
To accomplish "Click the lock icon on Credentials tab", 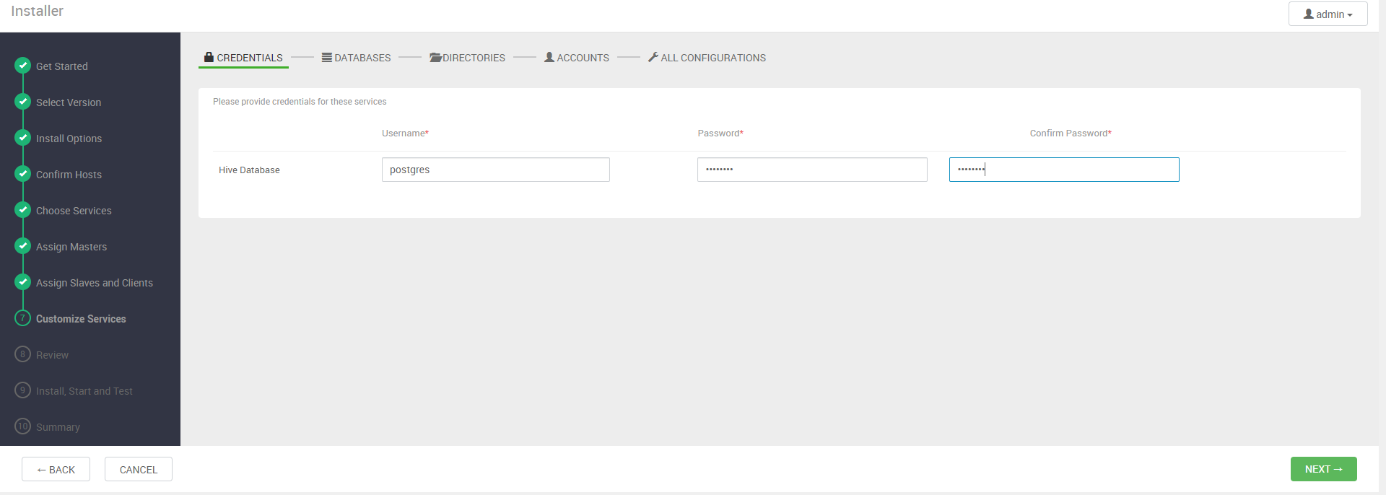I will [209, 57].
